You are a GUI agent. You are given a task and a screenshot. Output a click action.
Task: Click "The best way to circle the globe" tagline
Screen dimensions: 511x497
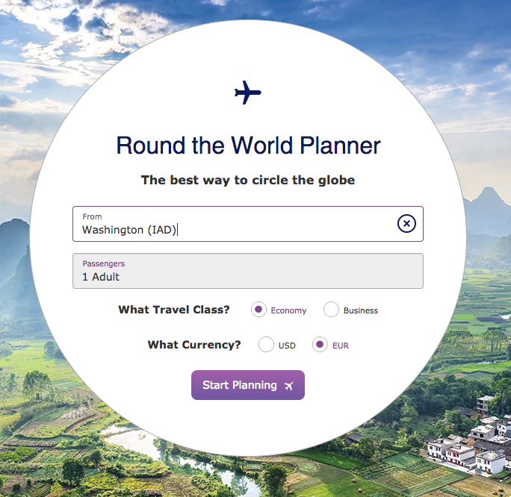click(248, 180)
